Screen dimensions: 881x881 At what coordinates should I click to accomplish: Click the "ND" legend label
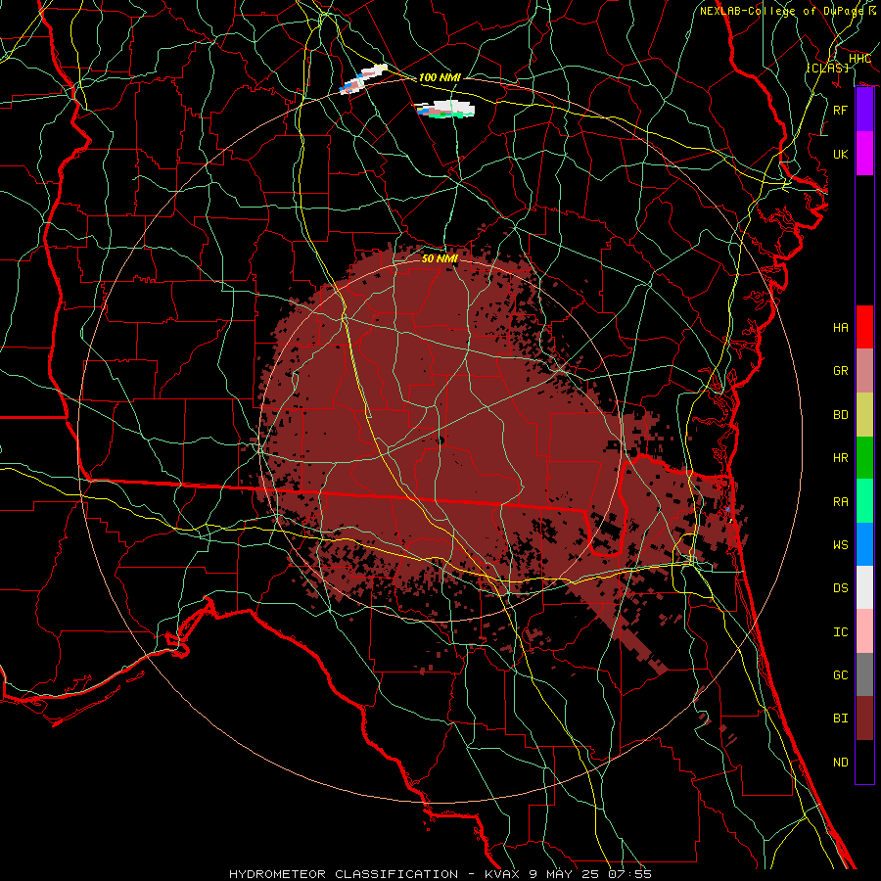[841, 763]
